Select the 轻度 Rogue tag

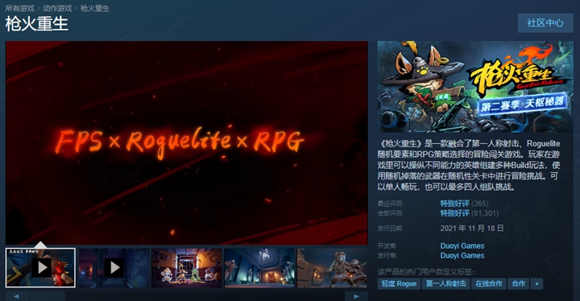(x=399, y=283)
